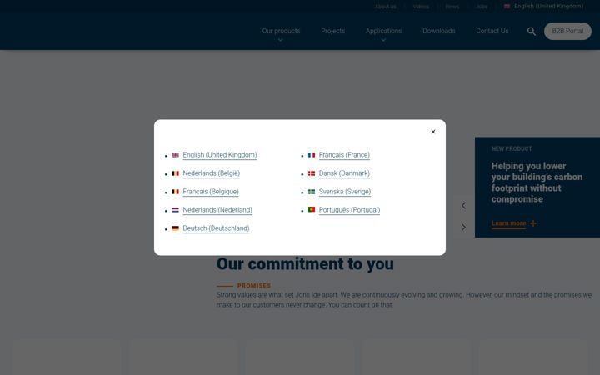Expand the Our products menu
Image resolution: width=600 pixels, height=375 pixels.
click(x=281, y=31)
